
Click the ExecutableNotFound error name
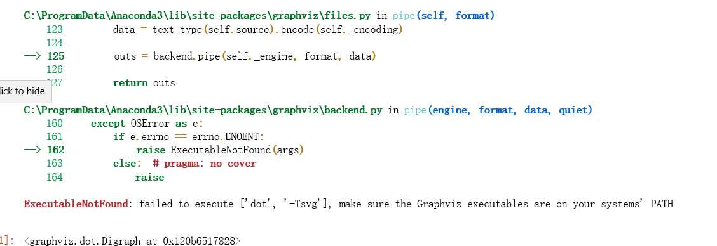click(76, 204)
